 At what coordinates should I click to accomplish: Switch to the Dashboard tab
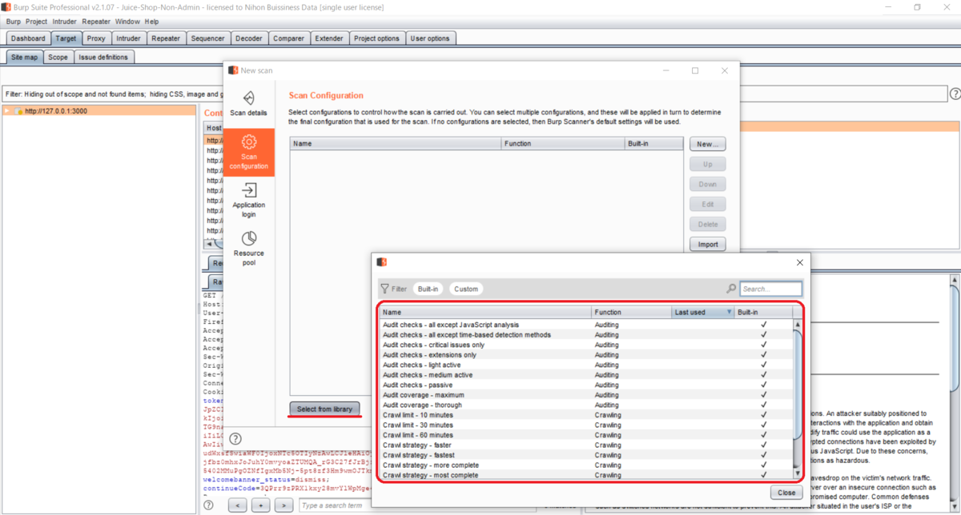point(28,38)
